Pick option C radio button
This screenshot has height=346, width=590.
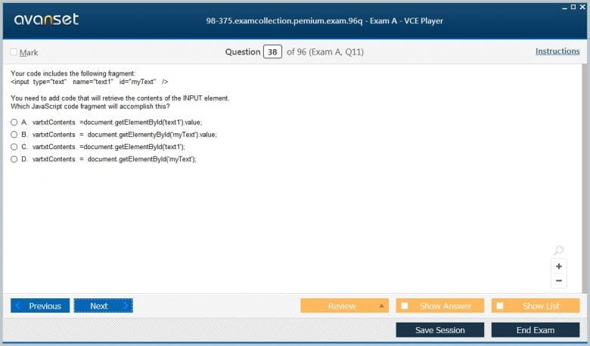pyautogui.click(x=14, y=146)
